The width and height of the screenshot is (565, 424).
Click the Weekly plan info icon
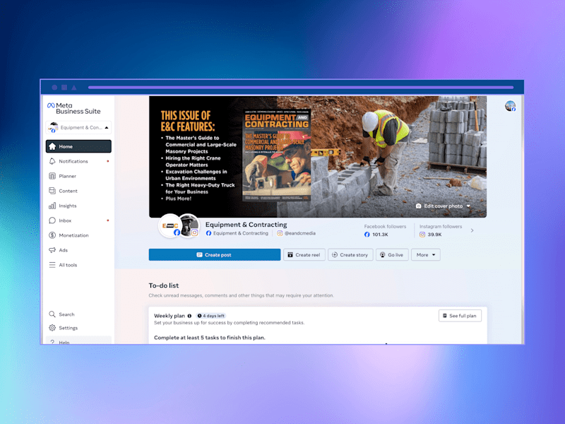pos(189,316)
